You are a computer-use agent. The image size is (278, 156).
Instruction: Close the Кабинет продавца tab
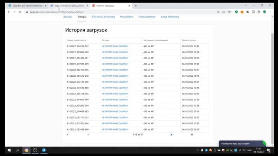click(129, 6)
